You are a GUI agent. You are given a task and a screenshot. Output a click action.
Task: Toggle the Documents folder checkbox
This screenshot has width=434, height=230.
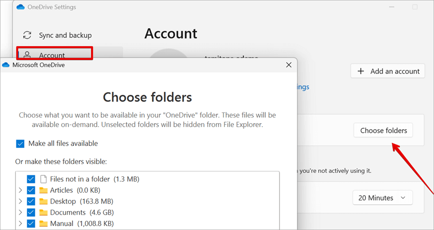(31, 213)
